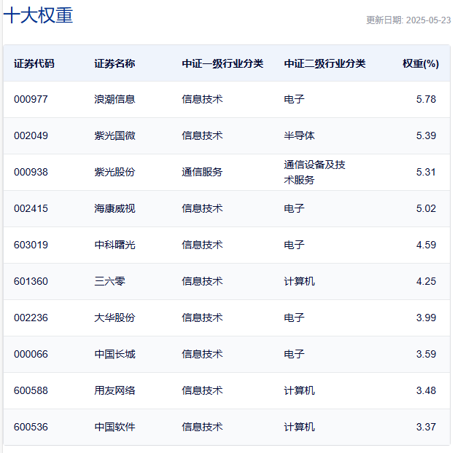The height and width of the screenshot is (453, 455).
Task: Select stock name 三六零
Action: click(x=109, y=281)
